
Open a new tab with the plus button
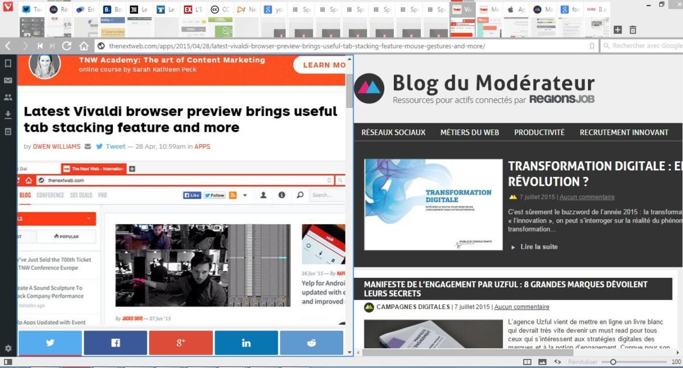pos(618,30)
